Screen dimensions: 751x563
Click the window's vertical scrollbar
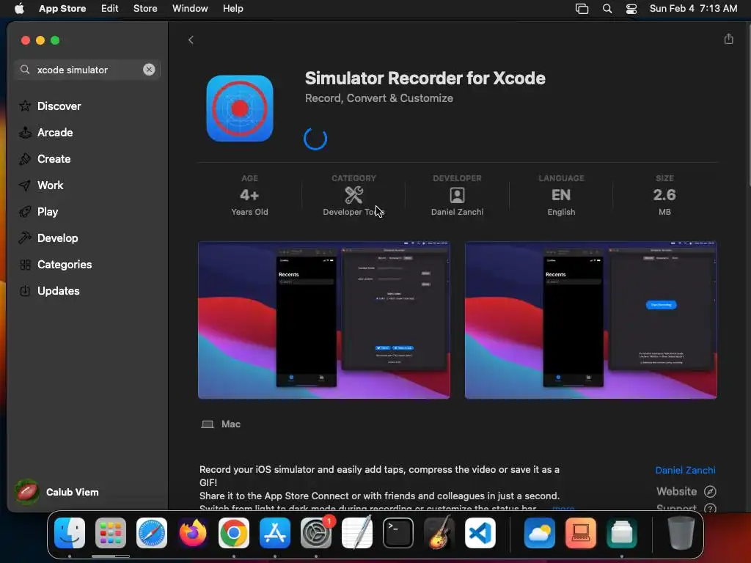point(748,104)
